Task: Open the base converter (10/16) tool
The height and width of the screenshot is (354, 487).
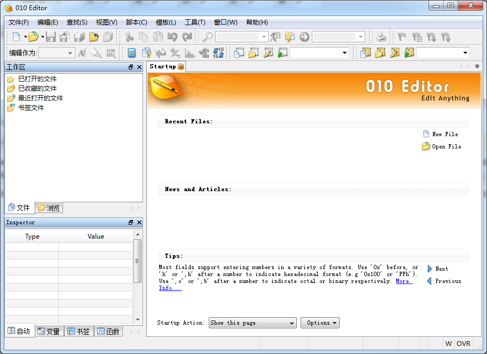Action: click(x=218, y=53)
